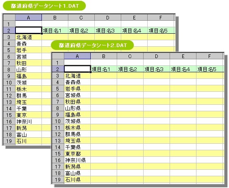229x188 pixels.
Task: Select active cell A2 in front sheet
Action: [x=77, y=69]
